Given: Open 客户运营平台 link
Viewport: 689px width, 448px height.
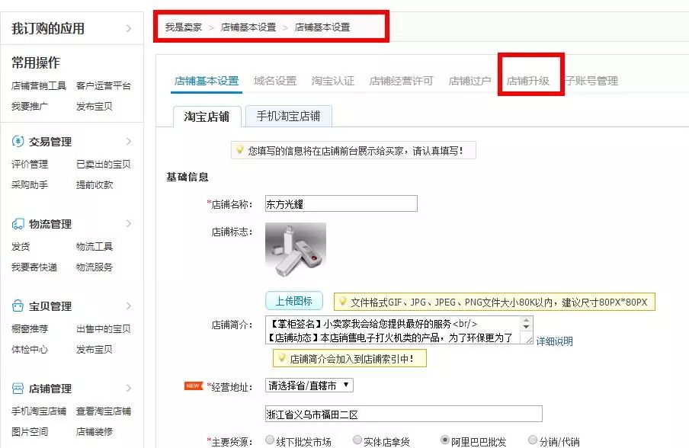Looking at the screenshot, I should [103, 85].
